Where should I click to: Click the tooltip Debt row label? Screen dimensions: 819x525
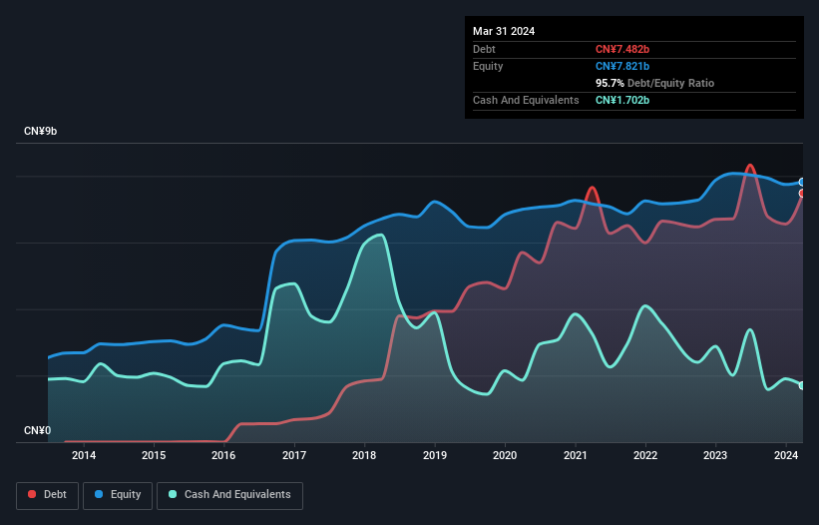click(x=484, y=49)
